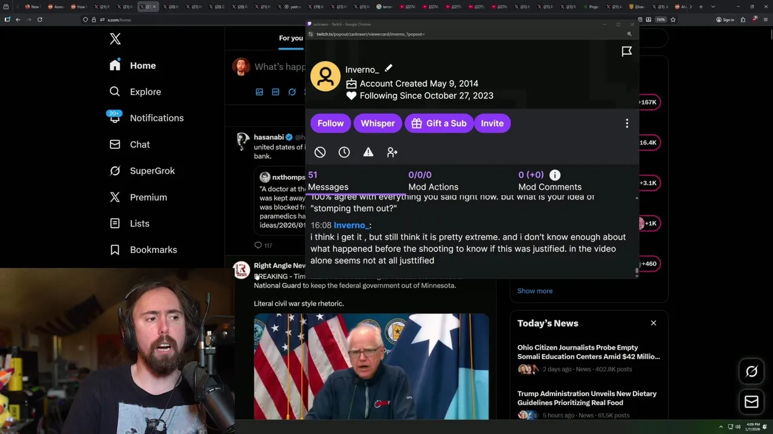This screenshot has width=773, height=434.
Task: Open Premium in the X sidebar
Action: click(x=138, y=197)
